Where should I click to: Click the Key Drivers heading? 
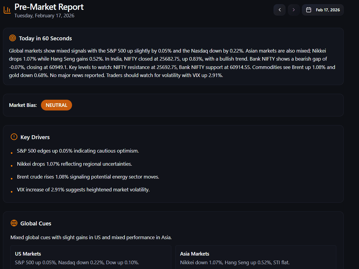pyautogui.click(x=35, y=137)
